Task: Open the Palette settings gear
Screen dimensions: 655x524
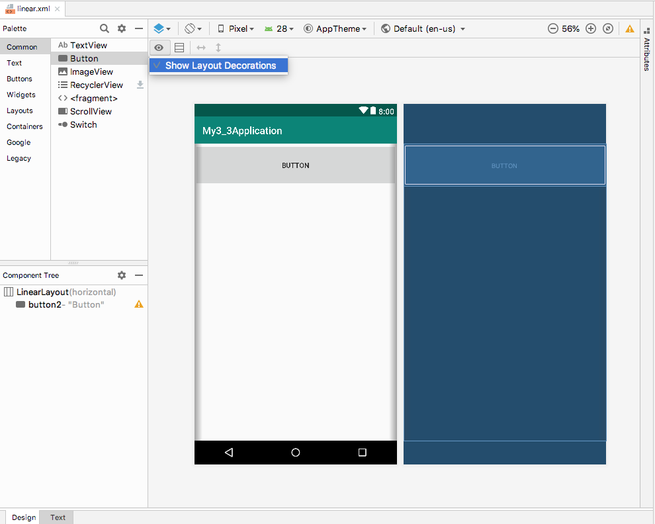Action: pos(122,28)
